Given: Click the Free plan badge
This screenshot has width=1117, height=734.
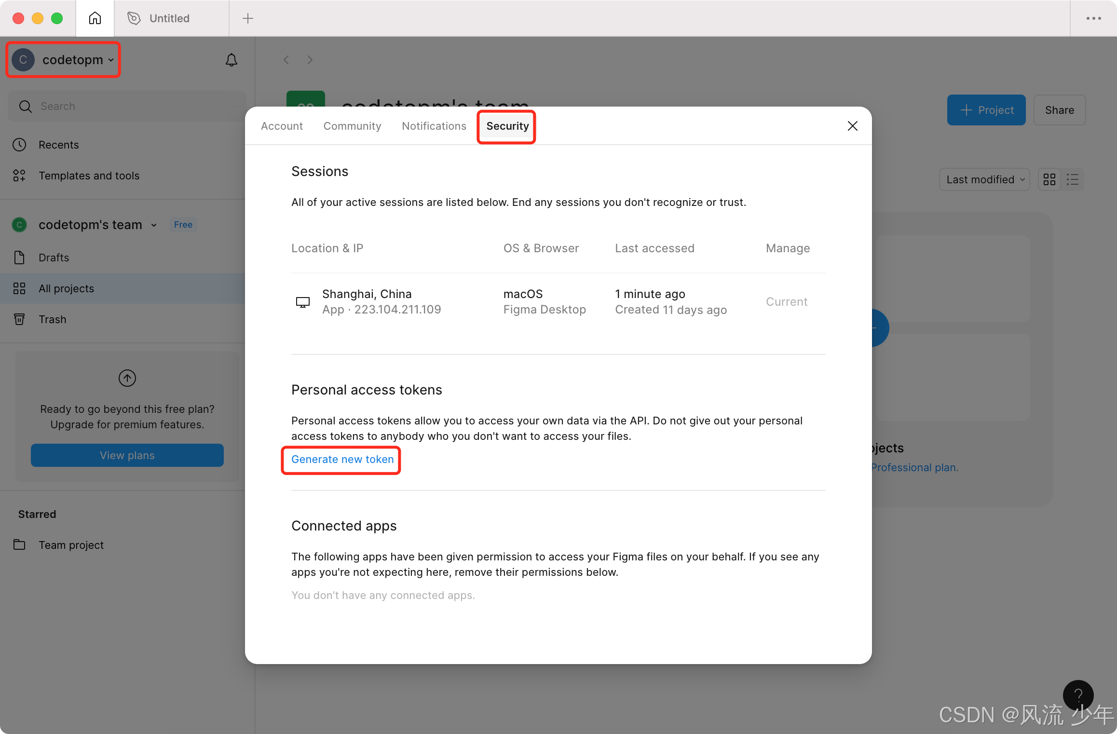Looking at the screenshot, I should [183, 225].
